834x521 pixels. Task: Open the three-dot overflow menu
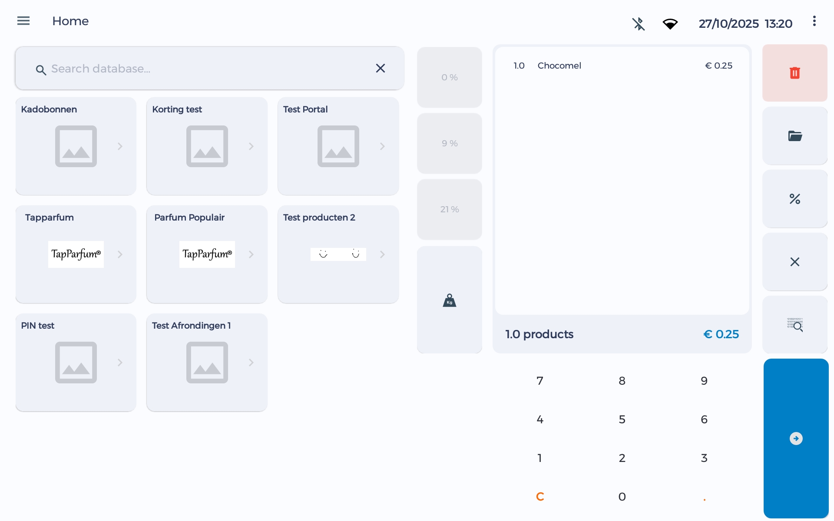point(814,21)
